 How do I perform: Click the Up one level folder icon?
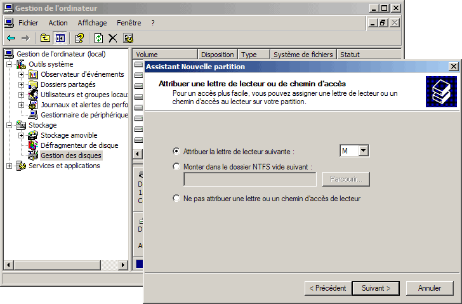point(45,38)
